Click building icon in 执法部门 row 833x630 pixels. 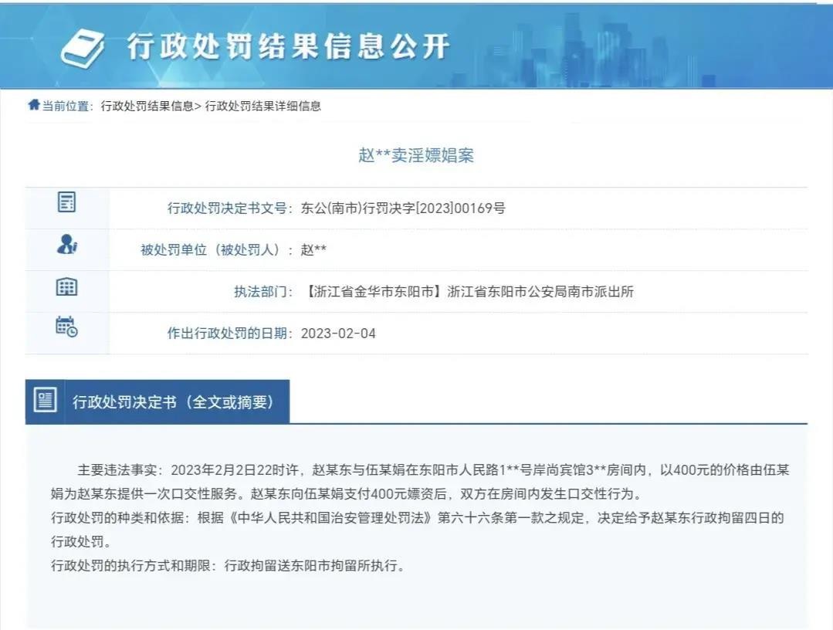[67, 287]
